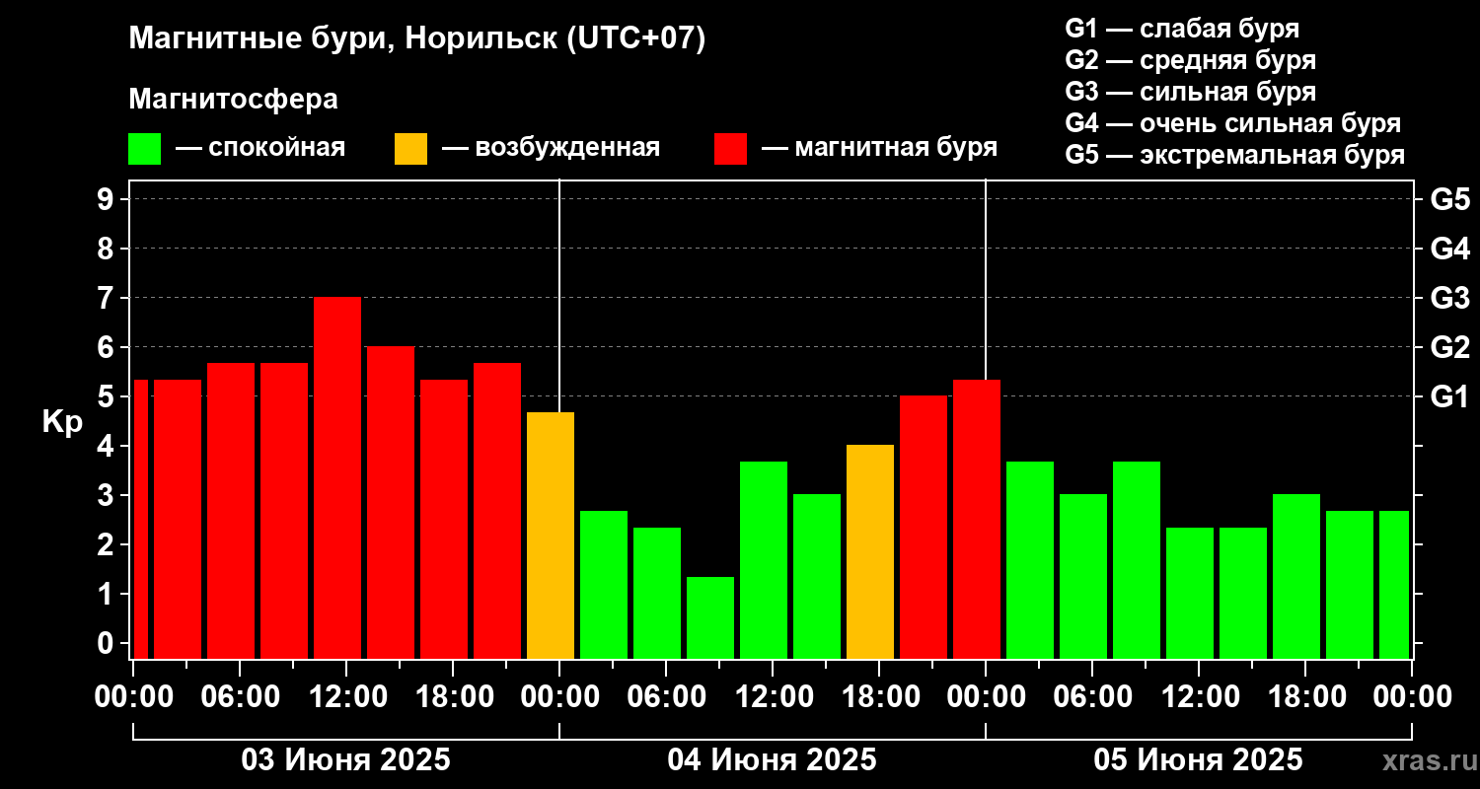Click the '12:00' tick label for 04 Июня
Image resolution: width=1480 pixels, height=789 pixels.
773,697
